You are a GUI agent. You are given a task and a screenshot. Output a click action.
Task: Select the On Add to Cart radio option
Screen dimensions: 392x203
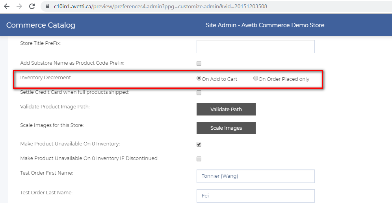199,78
